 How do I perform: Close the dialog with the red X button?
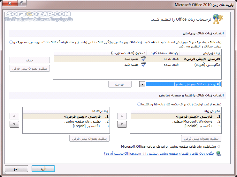[x=10, y=3]
